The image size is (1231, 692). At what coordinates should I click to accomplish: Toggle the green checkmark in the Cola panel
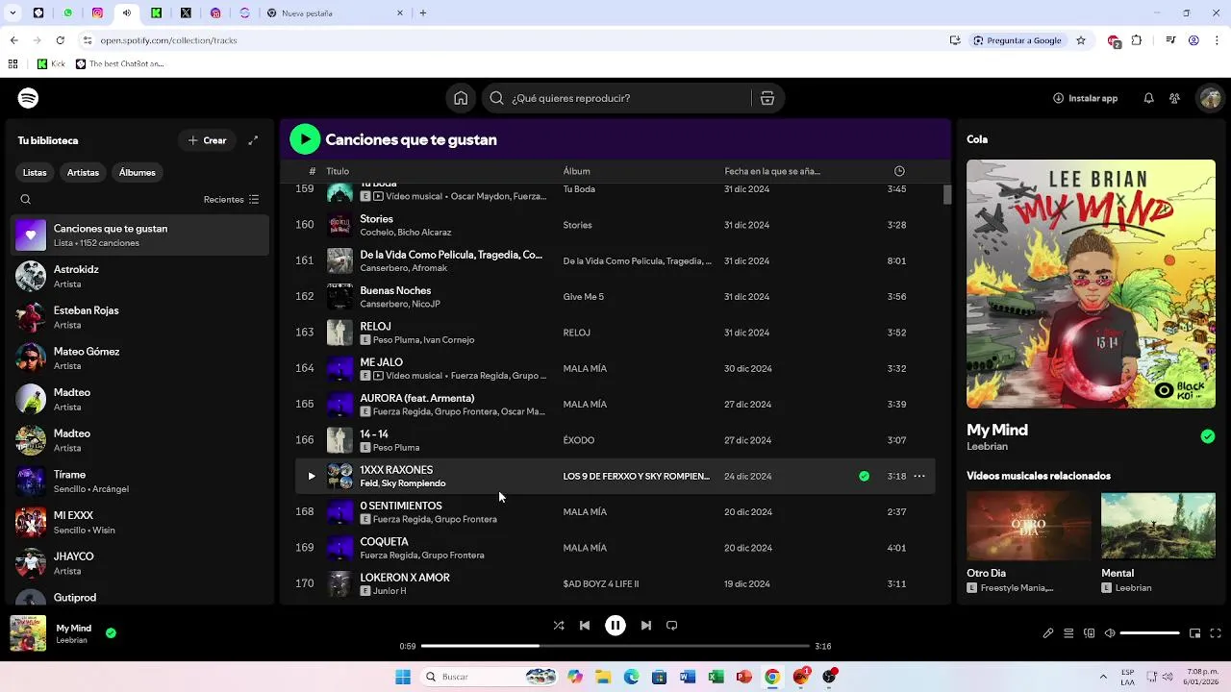pyautogui.click(x=1208, y=436)
